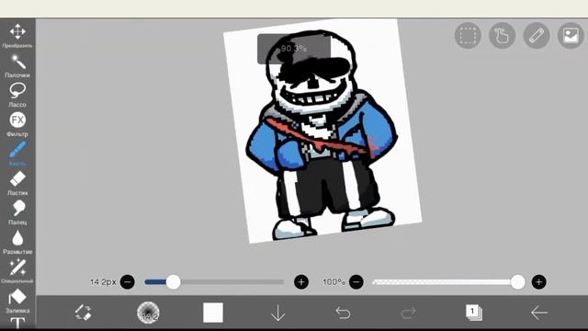Select the Magic Wand tool
This screenshot has height=331, width=588.
click(x=17, y=65)
